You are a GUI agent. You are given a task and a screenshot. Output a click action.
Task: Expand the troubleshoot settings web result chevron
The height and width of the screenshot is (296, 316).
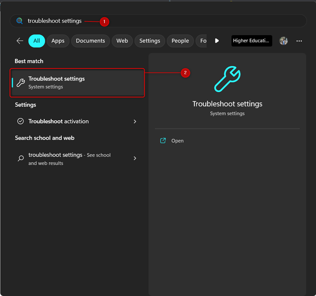(x=135, y=158)
